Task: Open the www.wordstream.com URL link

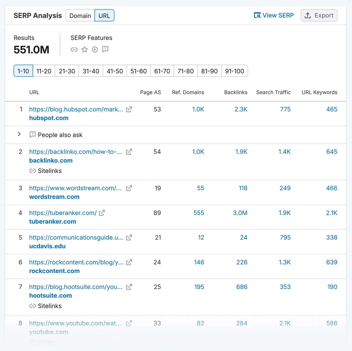Action: click(x=75, y=188)
